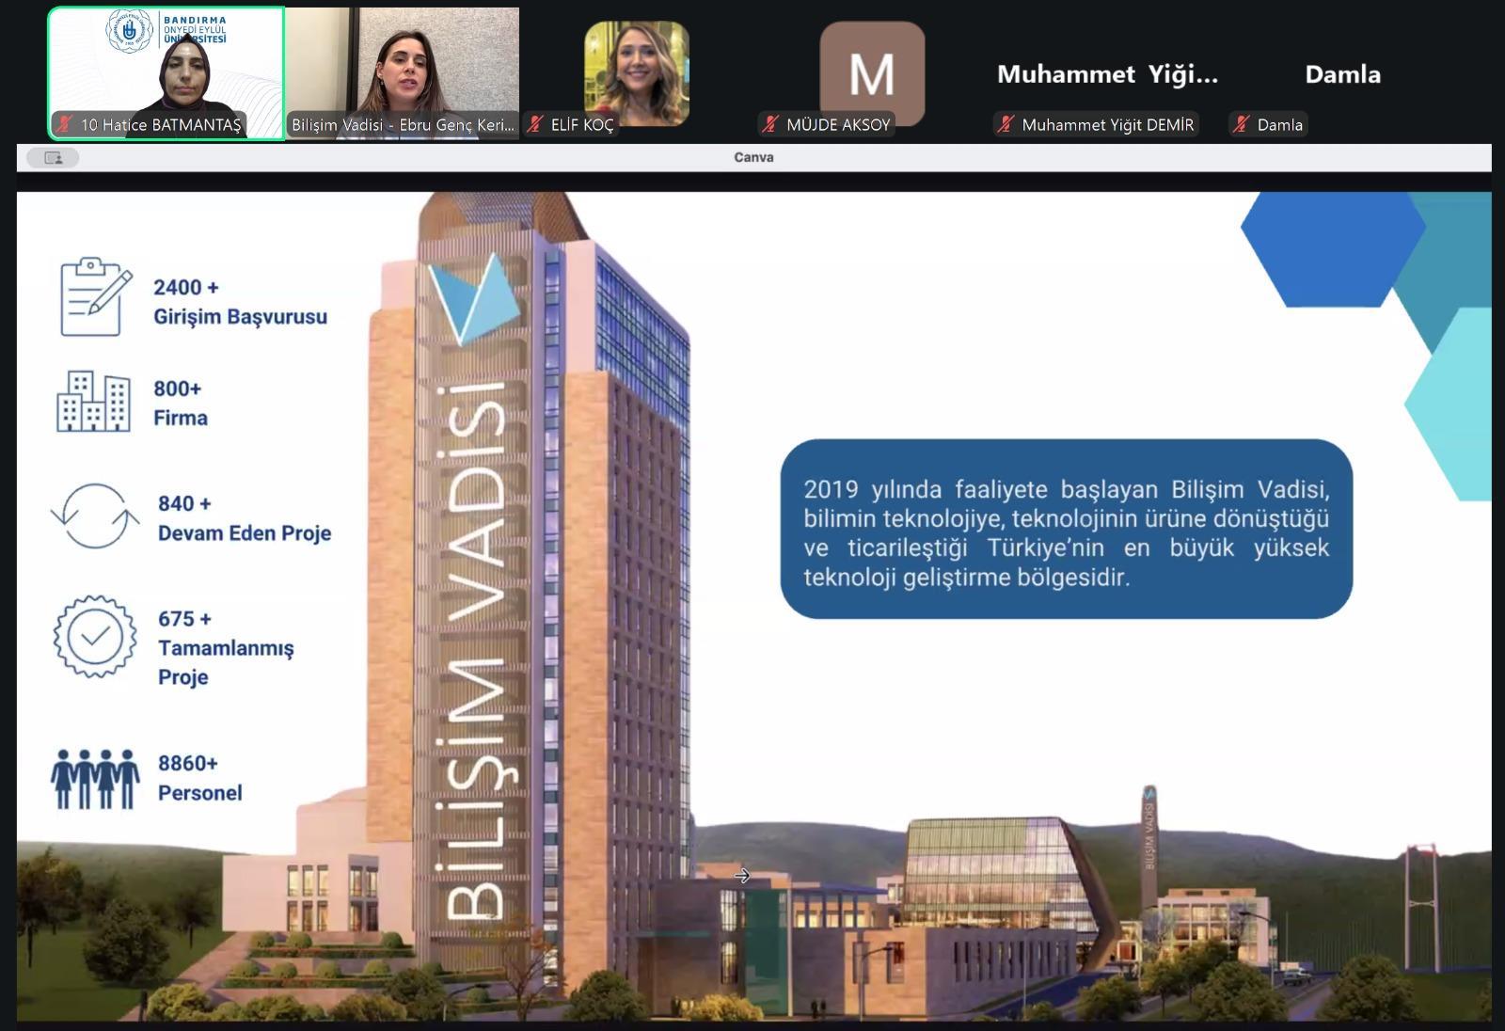This screenshot has height=1031, width=1505.
Task: Click the clipboard icon next to Girişim Başvurusu
Action: click(94, 297)
